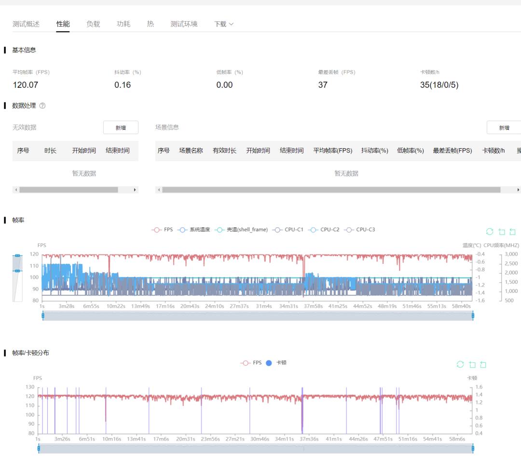Click 新增 under 无效数据
Screen dimensions: 521x469
click(121, 127)
